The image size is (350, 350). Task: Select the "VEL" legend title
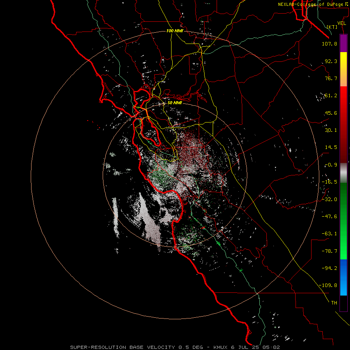pyautogui.click(x=341, y=23)
